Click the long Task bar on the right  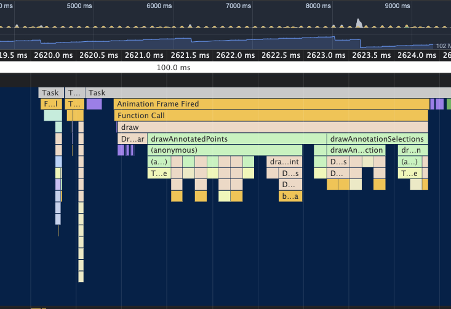[x=268, y=93]
